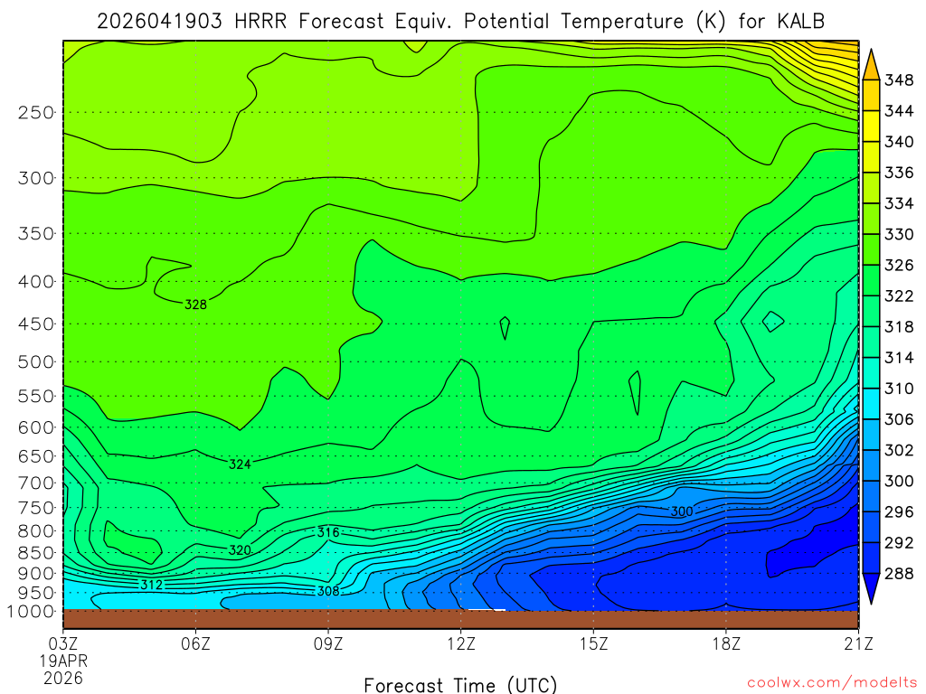The width and height of the screenshot is (926, 694).
Task: Click the 324 contour label inside the plot
Action: (240, 464)
